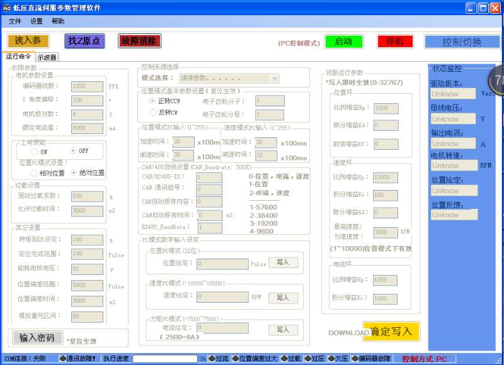
Task: Open the 文件 menu
Action: [14, 21]
